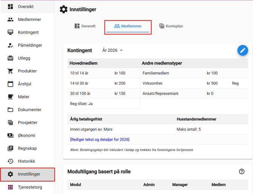
Task: Select the Medlemmer settings tab
Action: point(128,26)
